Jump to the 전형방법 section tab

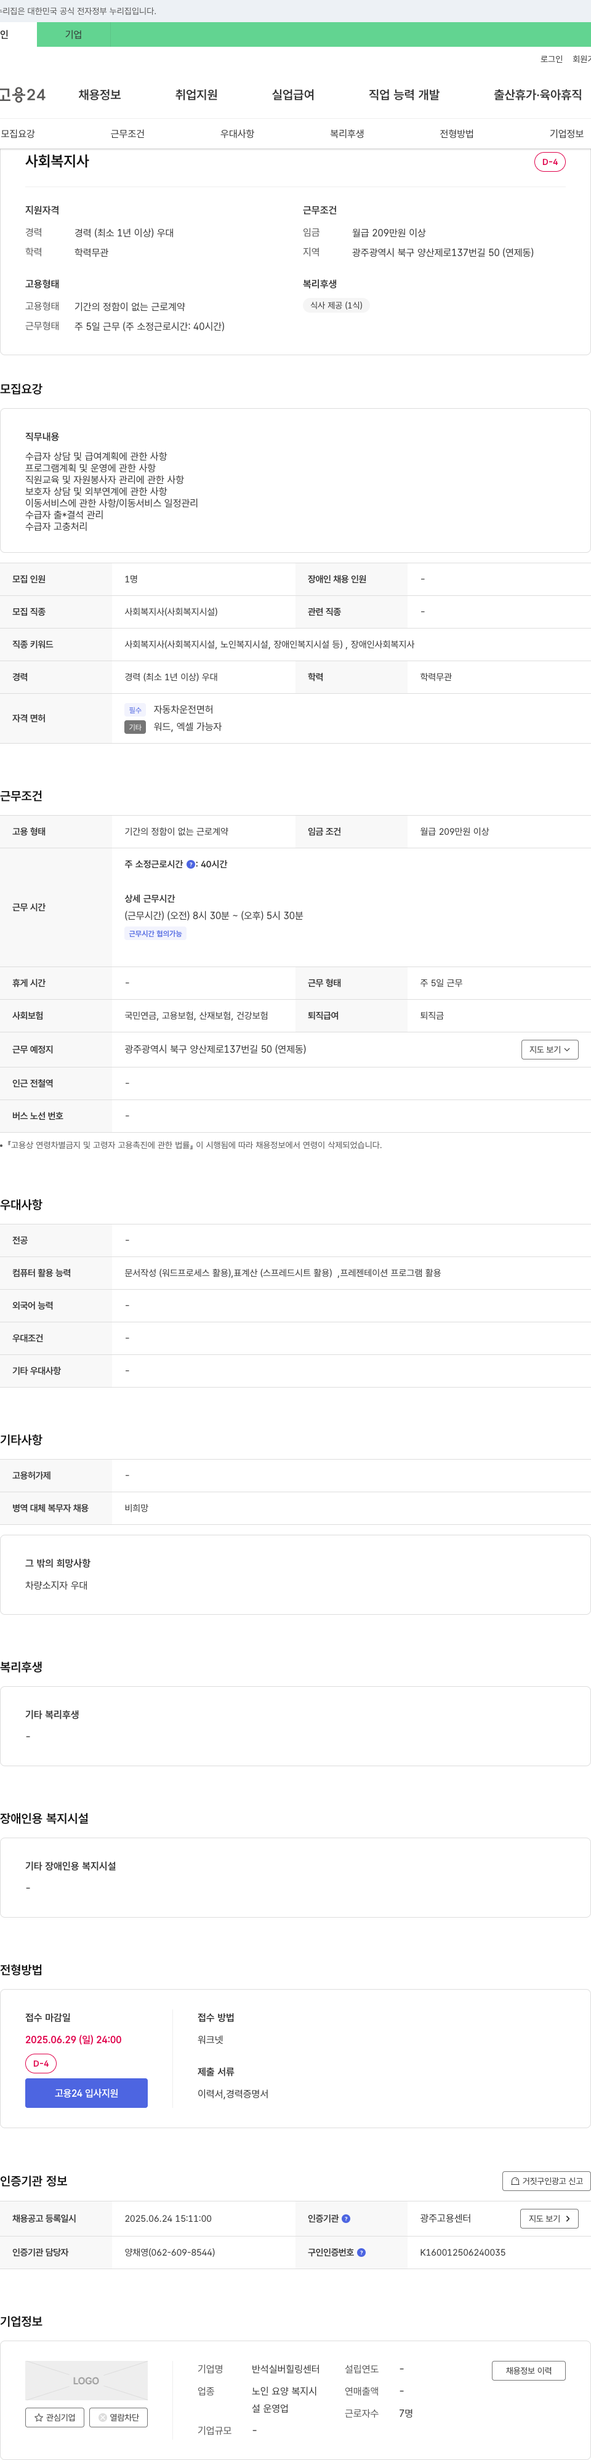[456, 134]
